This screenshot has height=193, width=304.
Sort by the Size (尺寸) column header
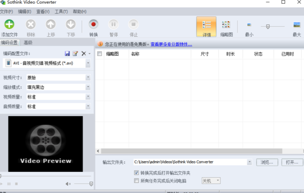[205, 54]
